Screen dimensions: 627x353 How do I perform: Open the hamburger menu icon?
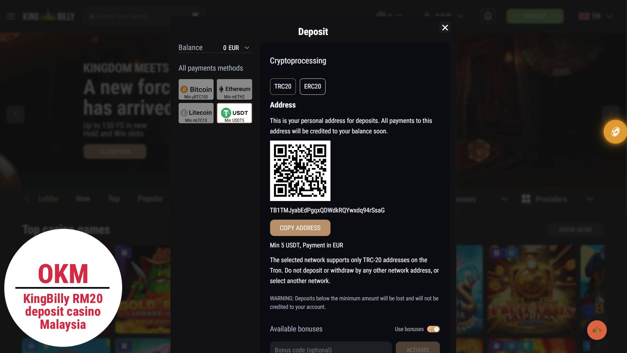pyautogui.click(x=10, y=16)
